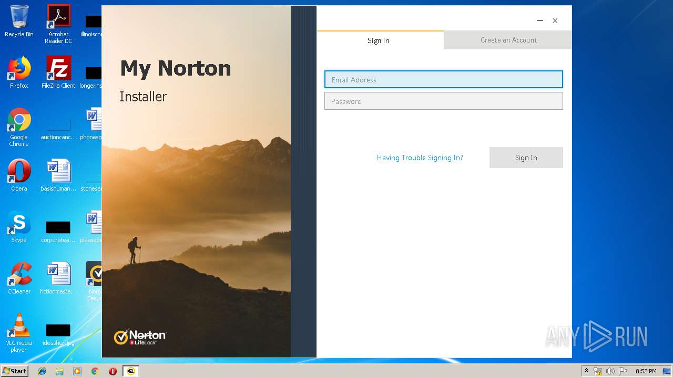Open the Windows Start menu

coord(15,371)
